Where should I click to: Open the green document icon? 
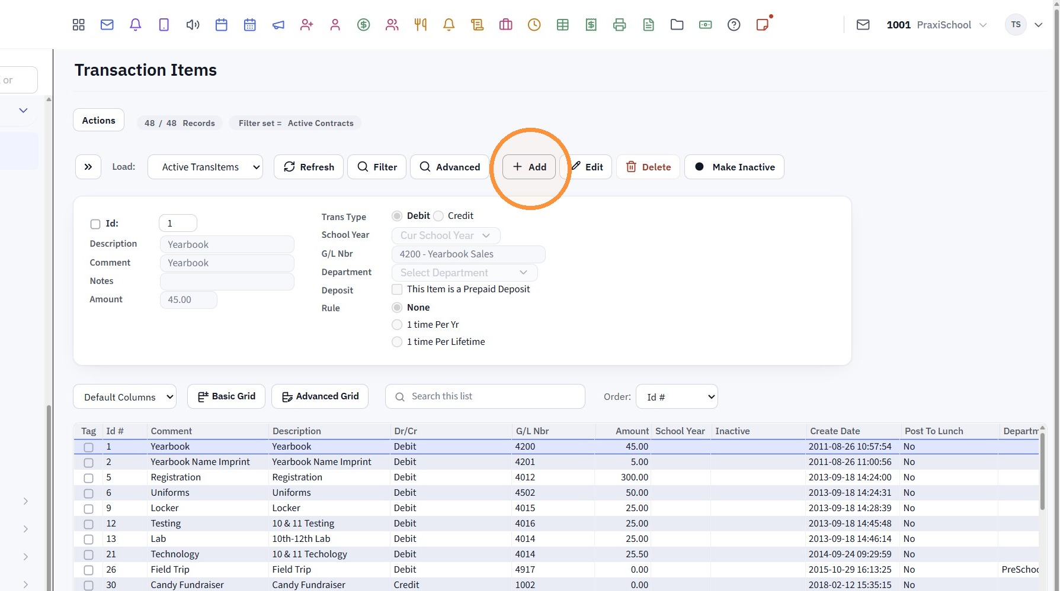tap(649, 25)
